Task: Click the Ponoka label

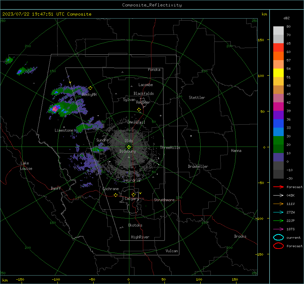Action: [154, 70]
